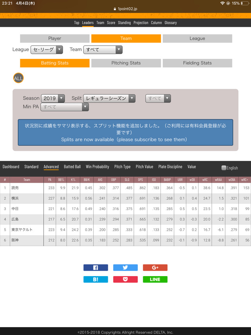The height and width of the screenshot is (335, 251).
Task: Click the Facebook share icon
Action: tap(96, 267)
